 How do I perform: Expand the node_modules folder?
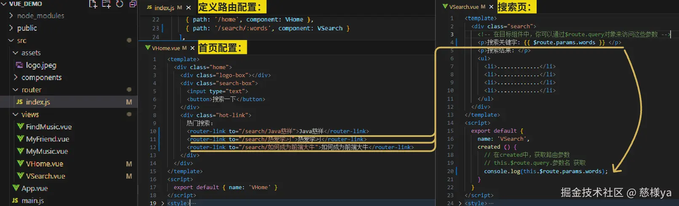(x=11, y=16)
